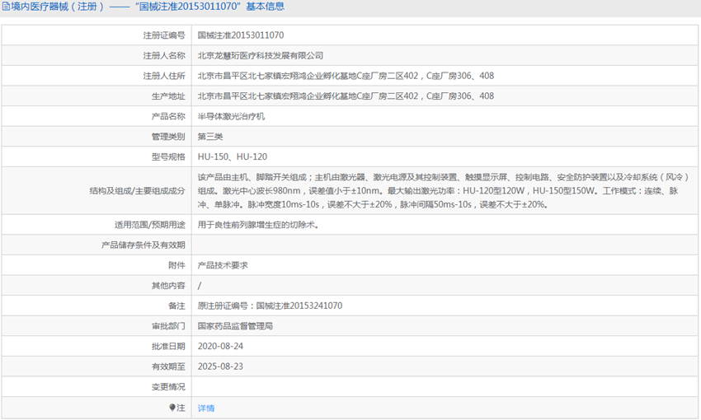The height and width of the screenshot is (420, 701).
Task: Select registrant name 北京龙慧珩医疗科技发展有限公司
Action: [x=260, y=56]
